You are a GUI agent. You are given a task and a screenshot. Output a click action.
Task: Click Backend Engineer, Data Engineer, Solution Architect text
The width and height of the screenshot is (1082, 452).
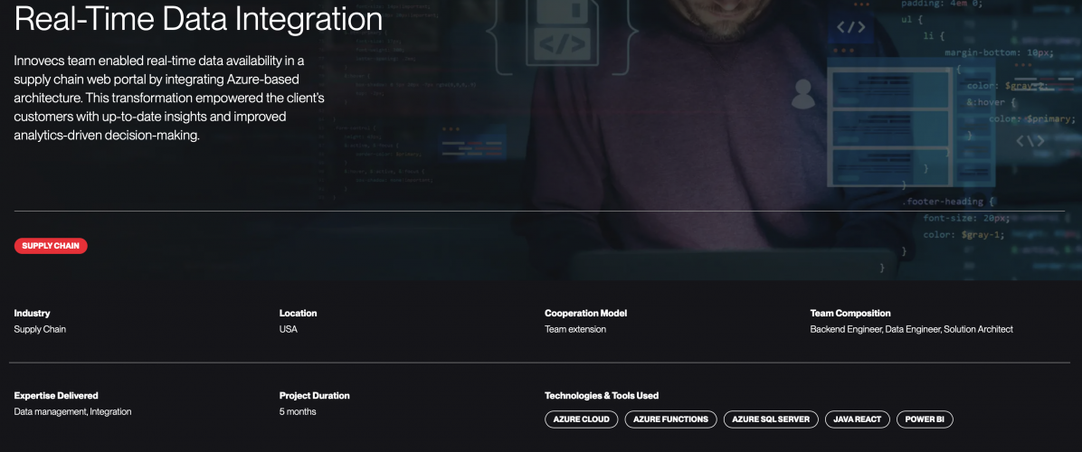[x=912, y=329]
